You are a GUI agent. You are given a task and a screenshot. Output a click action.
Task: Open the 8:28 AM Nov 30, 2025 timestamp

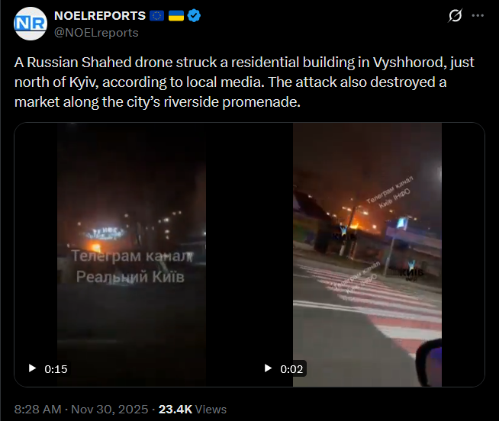(x=81, y=410)
